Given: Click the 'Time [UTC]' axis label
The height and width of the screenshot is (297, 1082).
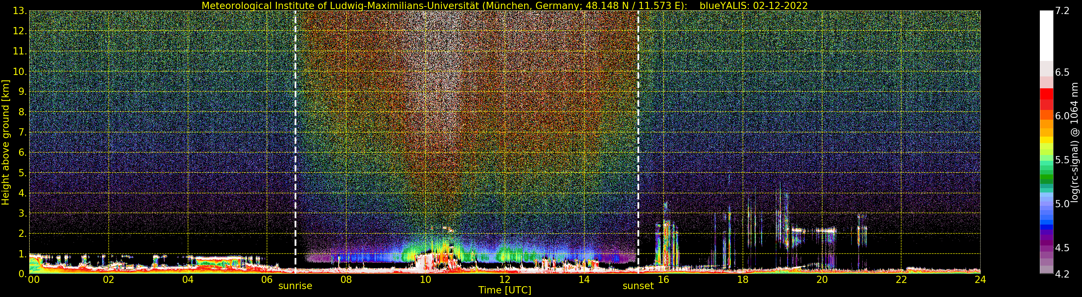Looking at the screenshot, I should pos(505,290).
